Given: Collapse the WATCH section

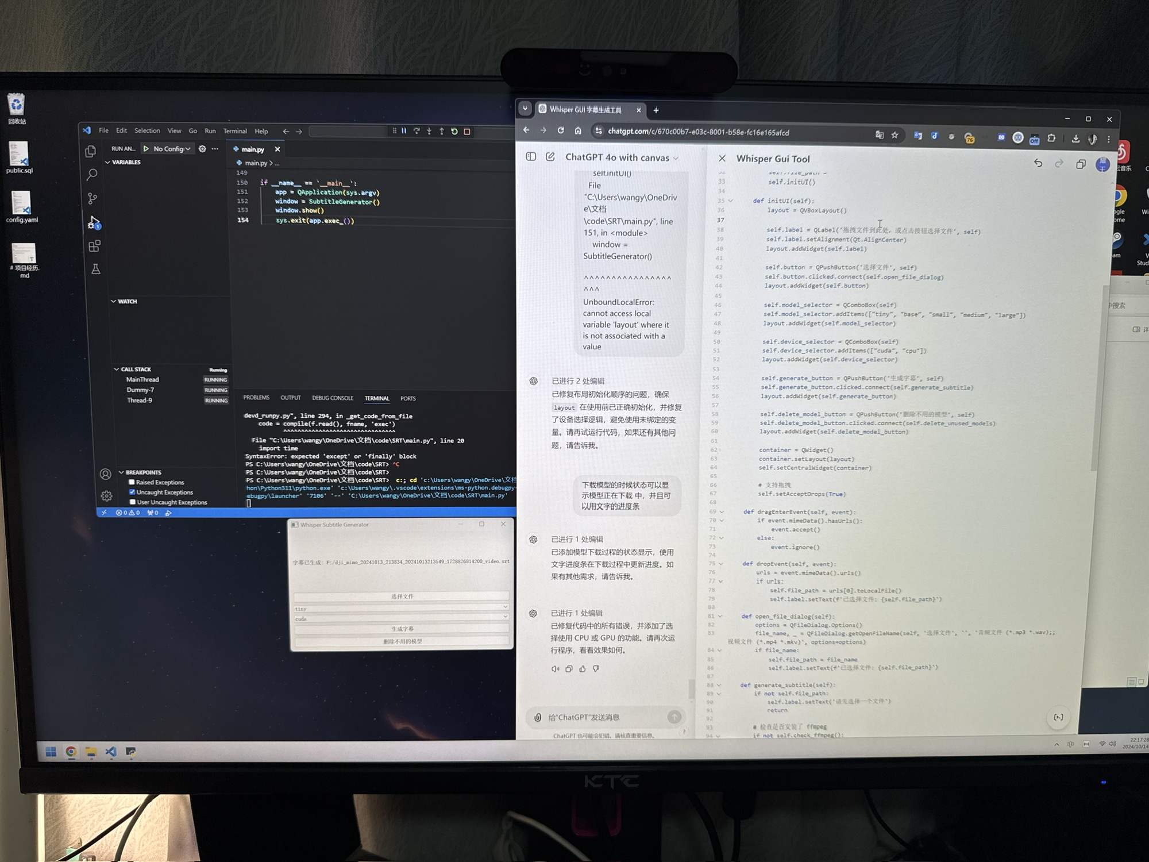Looking at the screenshot, I should click(x=113, y=301).
